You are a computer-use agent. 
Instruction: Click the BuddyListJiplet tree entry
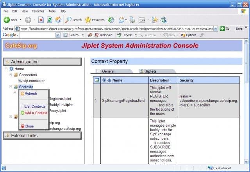61,105
